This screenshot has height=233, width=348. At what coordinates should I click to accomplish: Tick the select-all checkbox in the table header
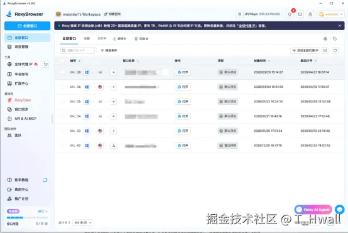click(x=62, y=61)
